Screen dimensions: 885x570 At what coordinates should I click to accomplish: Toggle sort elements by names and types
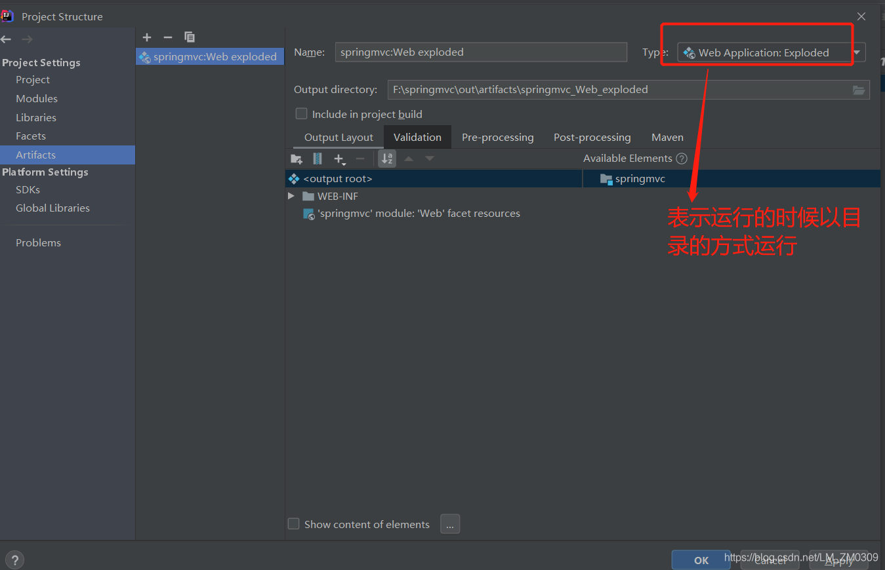387,159
